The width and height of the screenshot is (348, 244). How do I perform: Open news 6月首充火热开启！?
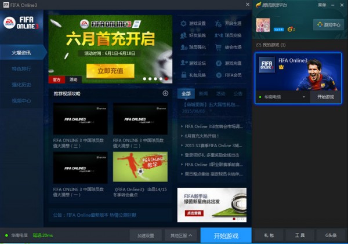click(x=202, y=136)
